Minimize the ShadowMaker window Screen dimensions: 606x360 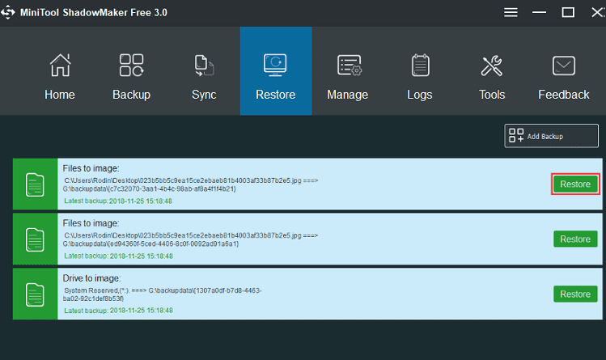[539, 12]
